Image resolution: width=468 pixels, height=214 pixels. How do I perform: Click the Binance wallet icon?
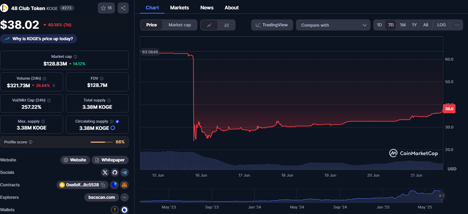pos(115,209)
